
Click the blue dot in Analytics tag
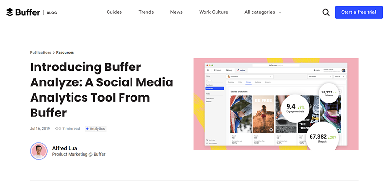click(87, 129)
